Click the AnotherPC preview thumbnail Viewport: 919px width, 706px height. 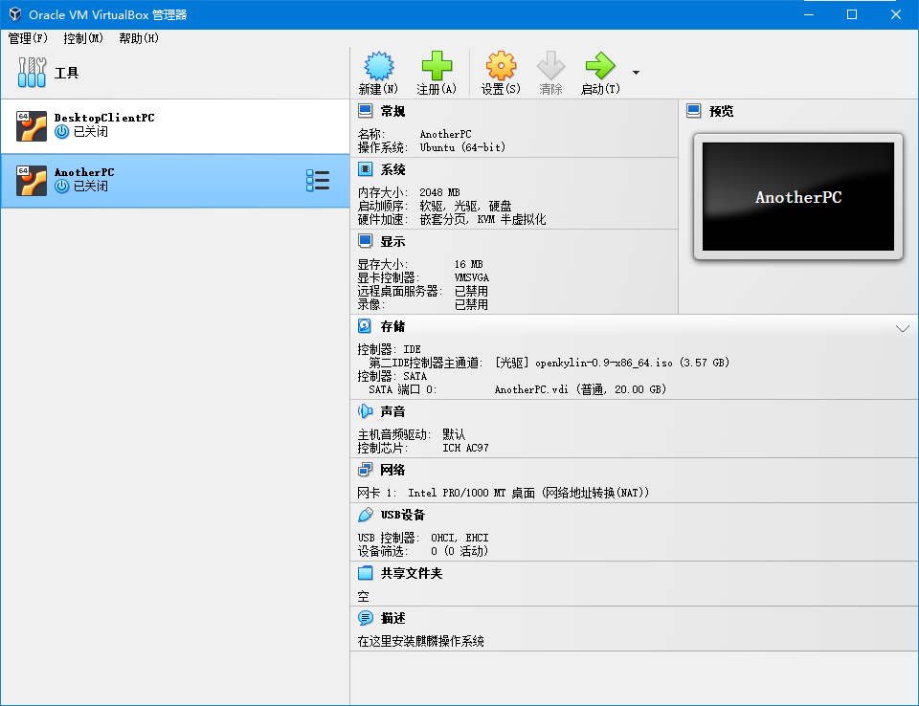click(798, 197)
